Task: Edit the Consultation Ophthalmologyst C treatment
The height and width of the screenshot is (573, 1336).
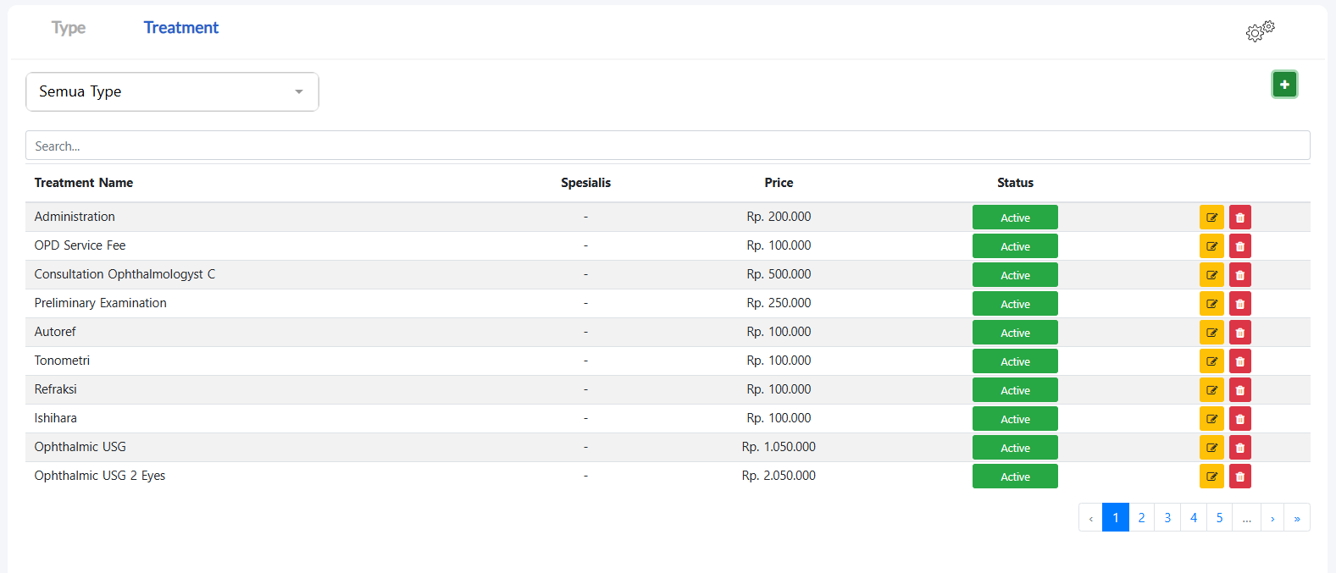Action: [x=1211, y=275]
